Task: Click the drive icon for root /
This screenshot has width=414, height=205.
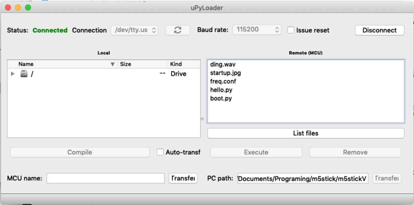Action: point(24,73)
